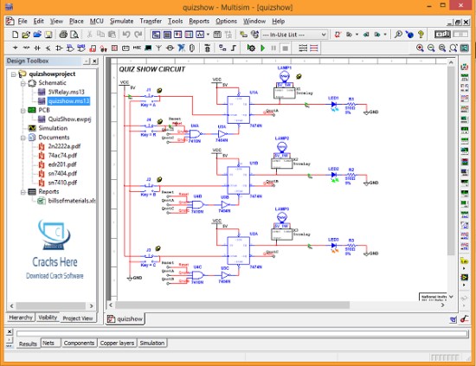476x366 pixels.
Task: Switch to the Hierarchy tab
Action: [x=21, y=318]
